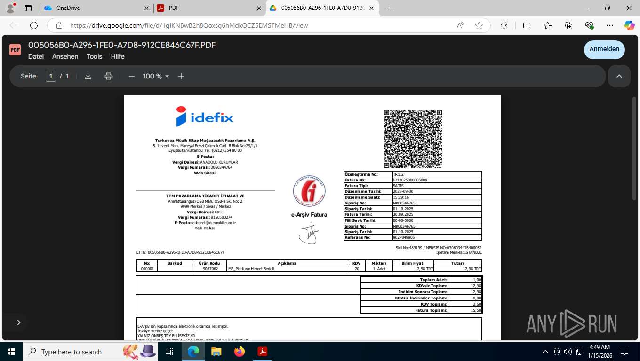The image size is (640, 361).
Task: Select the e-Arşiv Fatura label
Action: click(309, 215)
